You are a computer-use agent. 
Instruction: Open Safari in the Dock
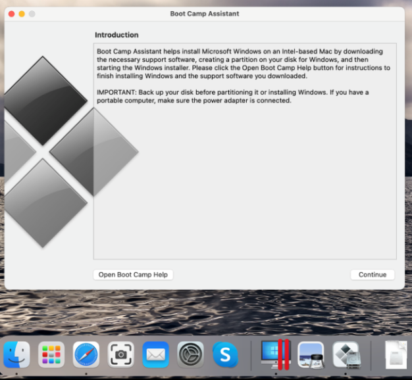pyautogui.click(x=86, y=354)
